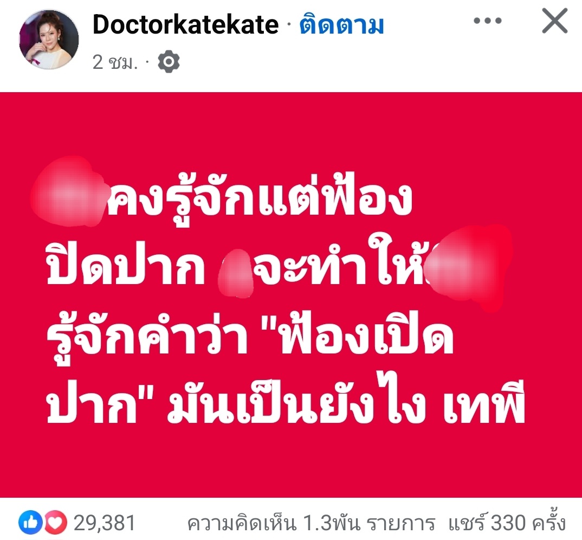Click the blue thumbs-up reaction icon
The image size is (582, 540).
click(31, 523)
